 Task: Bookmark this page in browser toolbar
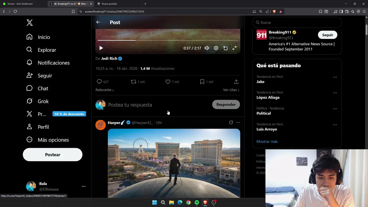[73, 11]
